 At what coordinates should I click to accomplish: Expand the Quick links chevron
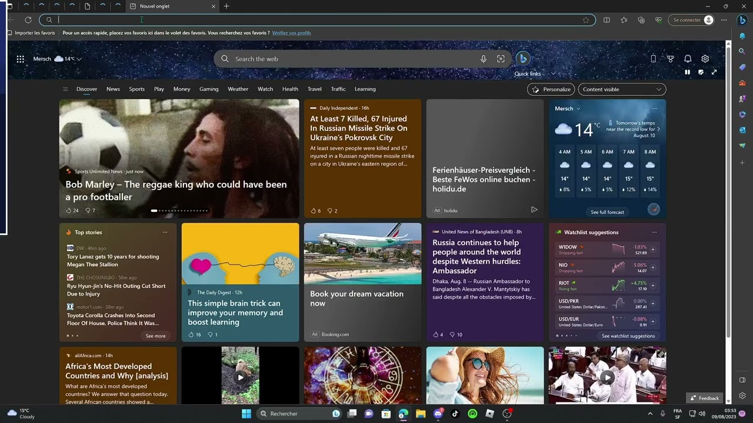click(x=554, y=73)
